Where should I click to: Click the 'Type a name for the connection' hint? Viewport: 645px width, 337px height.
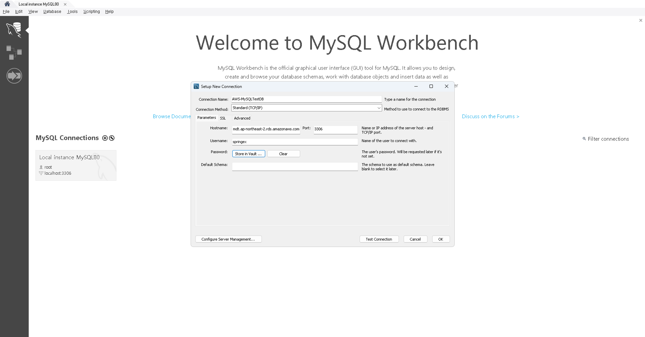point(410,99)
